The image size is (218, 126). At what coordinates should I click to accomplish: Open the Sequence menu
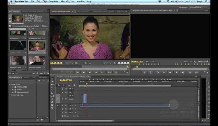coord(54,1)
